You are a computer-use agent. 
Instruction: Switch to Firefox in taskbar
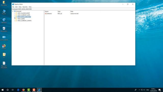point(23,90)
